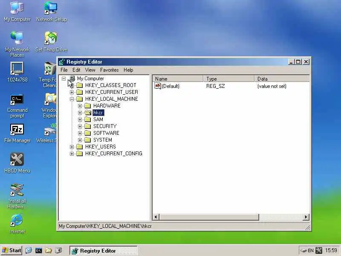The image size is (341, 256).
Task: Open the Help menu
Action: point(128,70)
